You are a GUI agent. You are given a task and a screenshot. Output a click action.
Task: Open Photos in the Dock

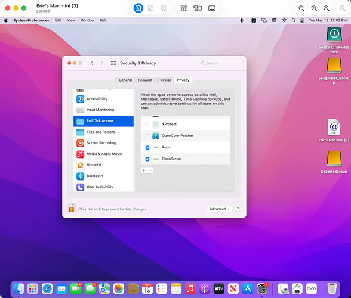119,288
